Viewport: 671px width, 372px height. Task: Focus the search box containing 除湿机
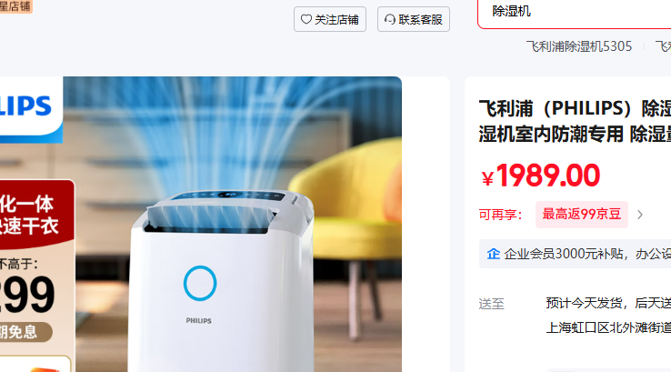click(x=575, y=13)
